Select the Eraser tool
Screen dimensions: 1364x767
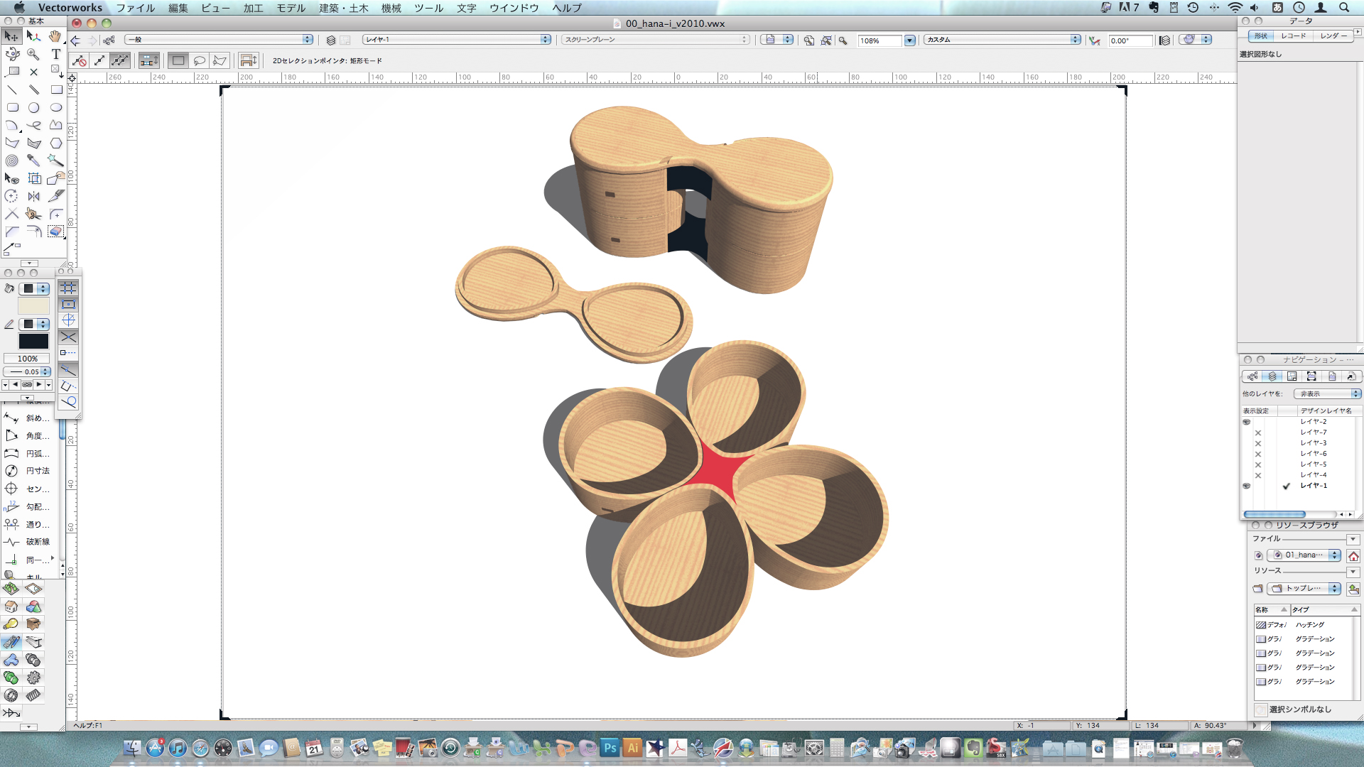click(55, 232)
